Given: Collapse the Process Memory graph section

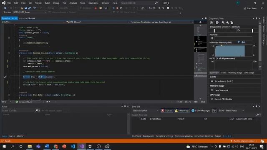Looking at the screenshot, I should point(210,42).
